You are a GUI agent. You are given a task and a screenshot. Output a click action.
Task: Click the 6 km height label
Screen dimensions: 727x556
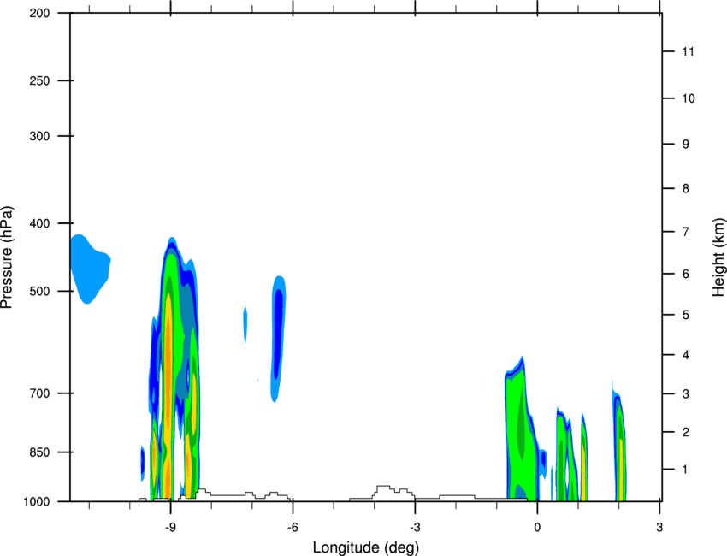(686, 274)
